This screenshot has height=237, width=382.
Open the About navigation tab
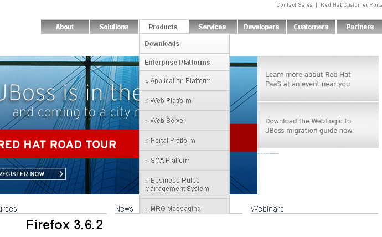65,27
